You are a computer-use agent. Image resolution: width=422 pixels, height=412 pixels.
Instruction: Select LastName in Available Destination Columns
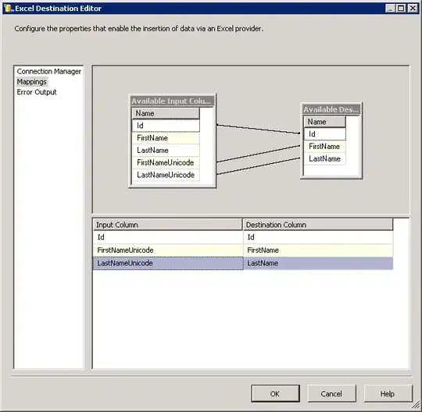[324, 159]
